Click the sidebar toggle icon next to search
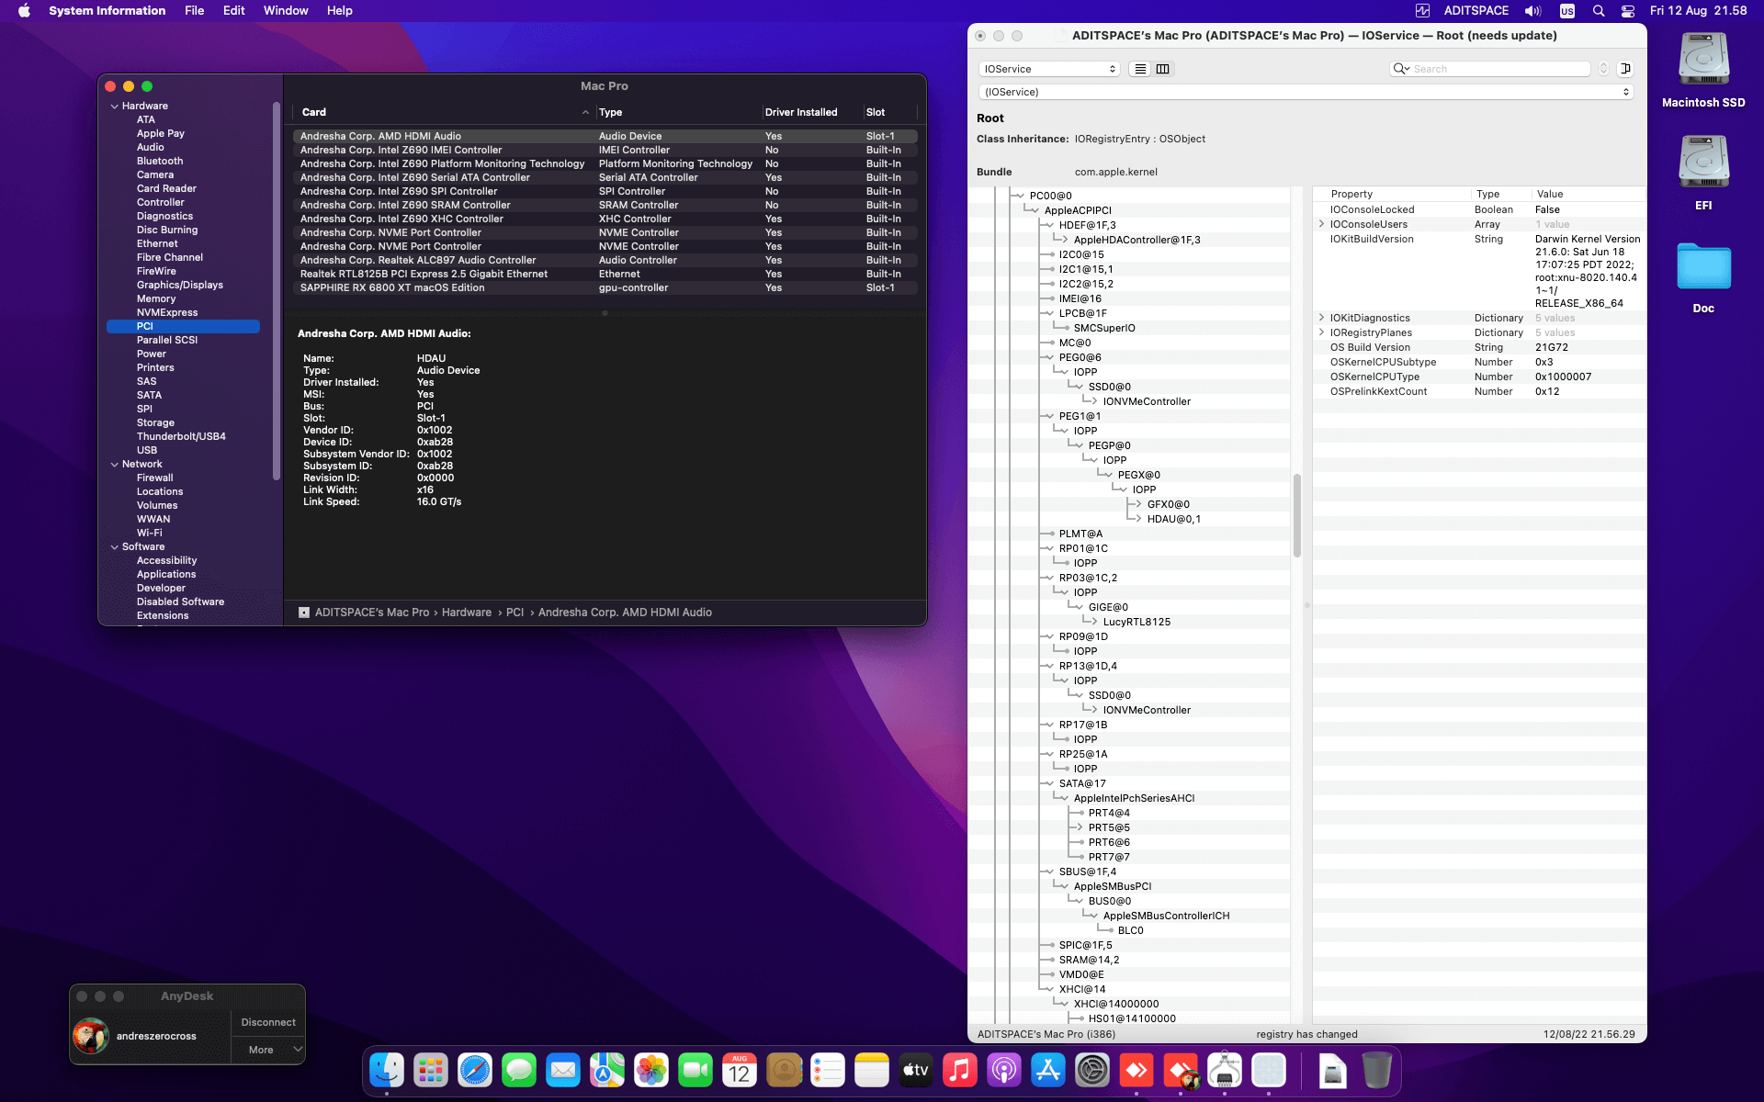The width and height of the screenshot is (1764, 1102). point(1625,69)
